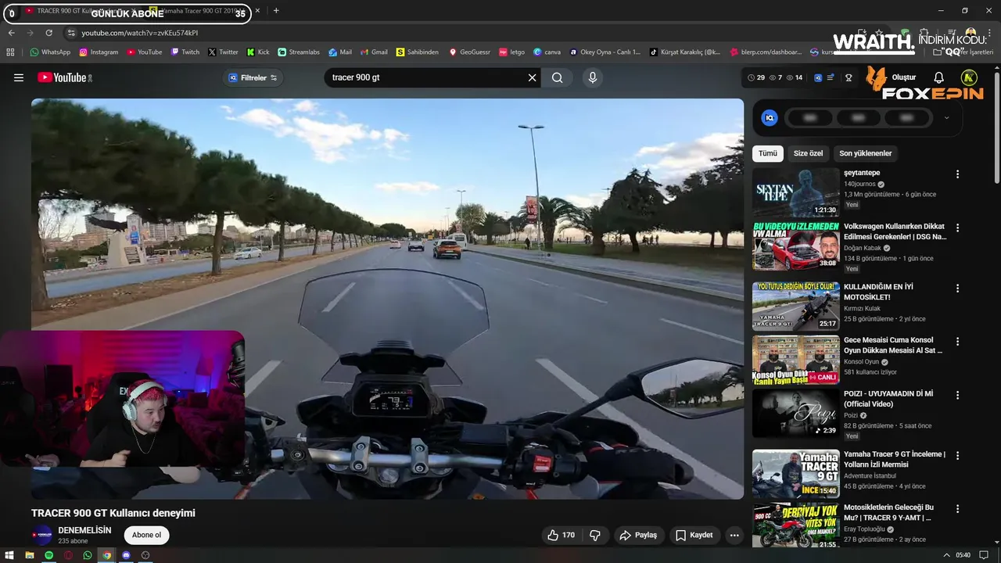Click the 140journos channel name
The width and height of the screenshot is (1001, 563).
click(x=859, y=184)
